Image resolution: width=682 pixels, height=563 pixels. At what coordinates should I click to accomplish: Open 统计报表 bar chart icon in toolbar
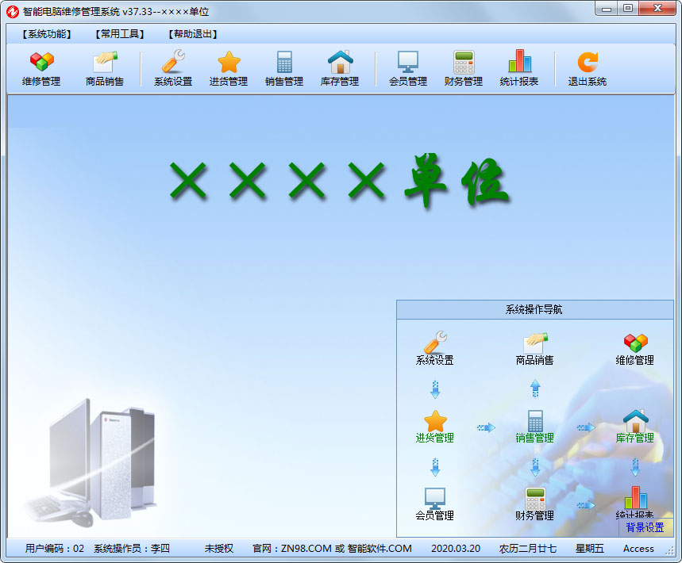[x=519, y=69]
